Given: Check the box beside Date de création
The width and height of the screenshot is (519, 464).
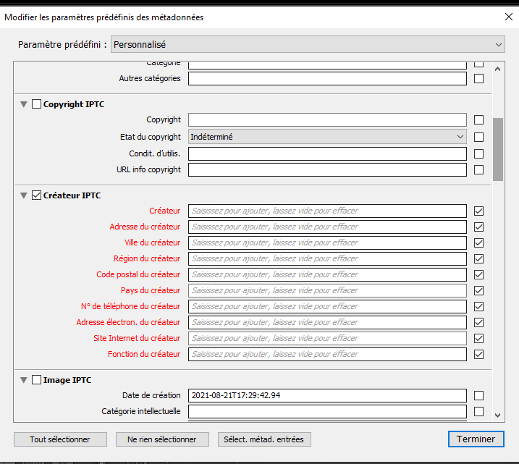Looking at the screenshot, I should coord(478,395).
